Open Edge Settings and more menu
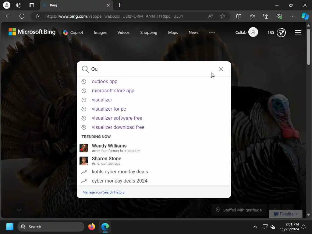This screenshot has height=234, width=312. point(292,16)
